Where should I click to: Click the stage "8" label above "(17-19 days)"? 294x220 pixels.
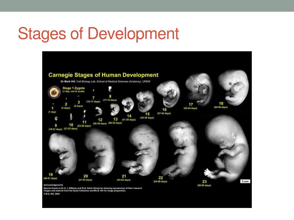[x=110, y=96]
